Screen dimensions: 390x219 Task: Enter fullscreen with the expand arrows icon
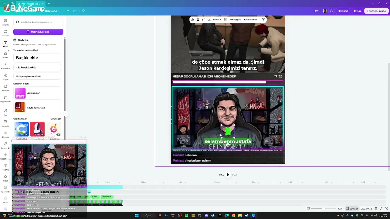tap(381, 209)
